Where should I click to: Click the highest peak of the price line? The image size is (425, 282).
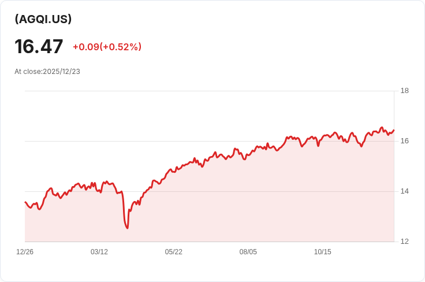click(382, 128)
